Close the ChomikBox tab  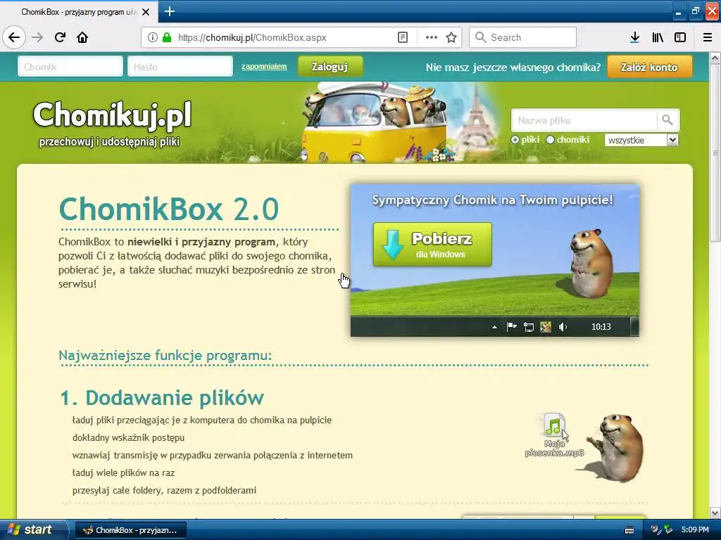(x=145, y=12)
